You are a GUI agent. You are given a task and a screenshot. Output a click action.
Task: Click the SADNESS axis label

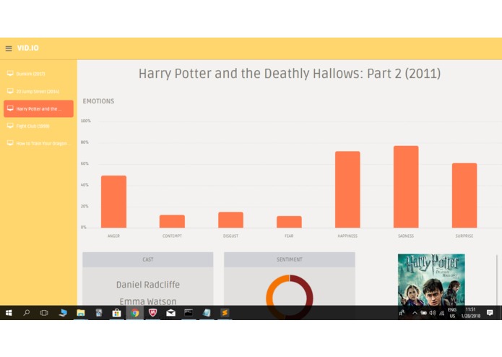click(x=406, y=236)
